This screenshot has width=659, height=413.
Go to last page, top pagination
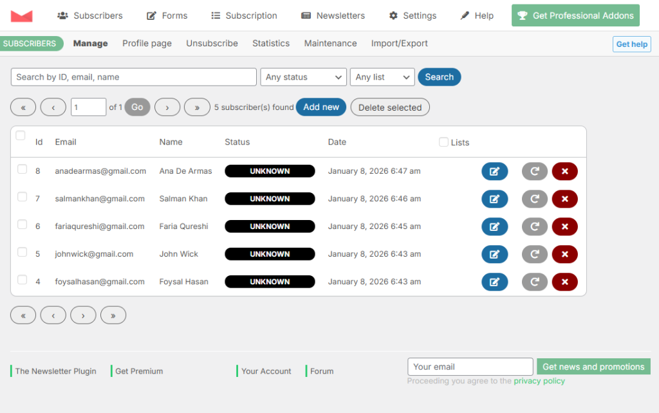pos(197,107)
